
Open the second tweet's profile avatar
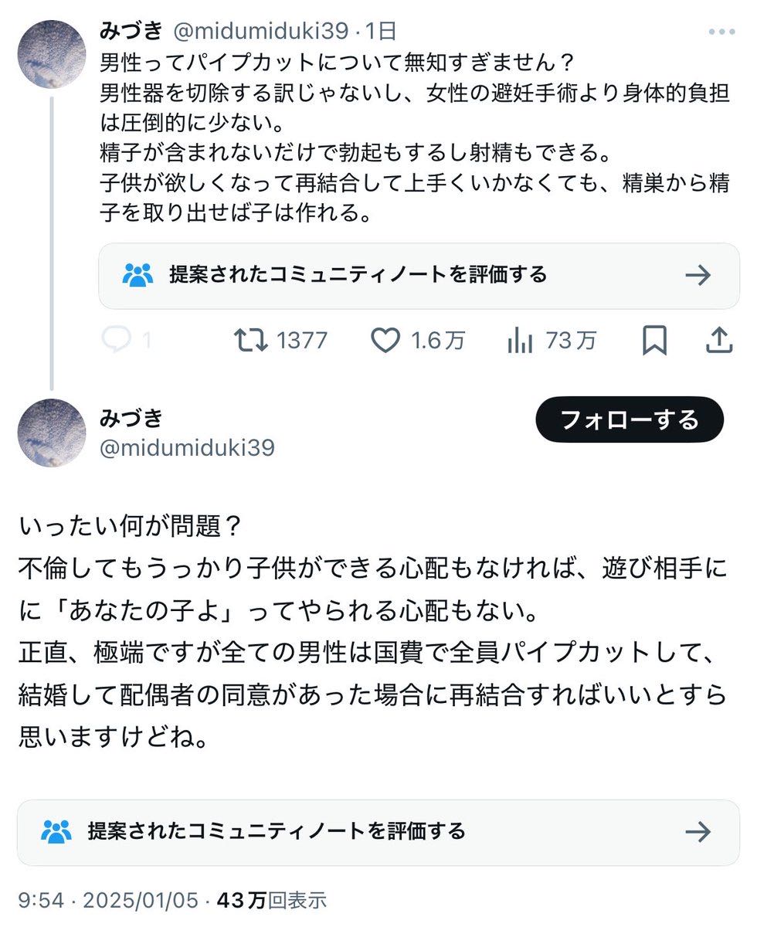click(x=52, y=433)
